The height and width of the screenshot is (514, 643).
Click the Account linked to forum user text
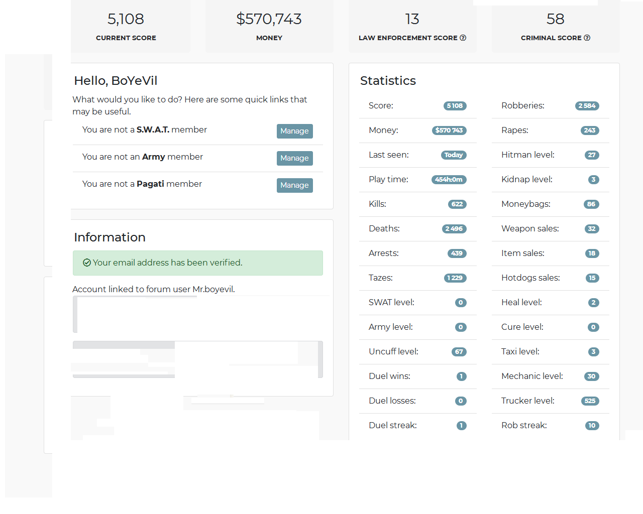(x=154, y=289)
